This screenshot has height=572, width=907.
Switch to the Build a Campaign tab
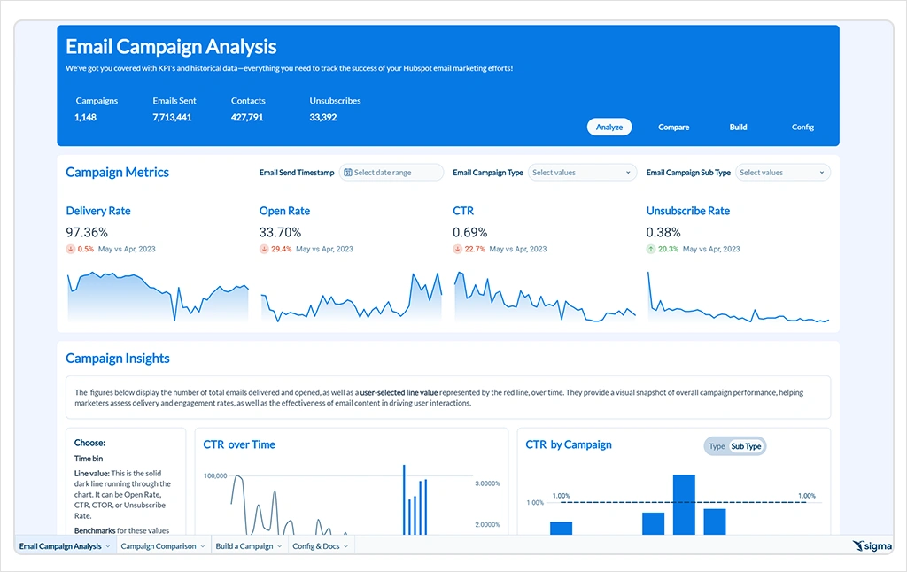[244, 546]
